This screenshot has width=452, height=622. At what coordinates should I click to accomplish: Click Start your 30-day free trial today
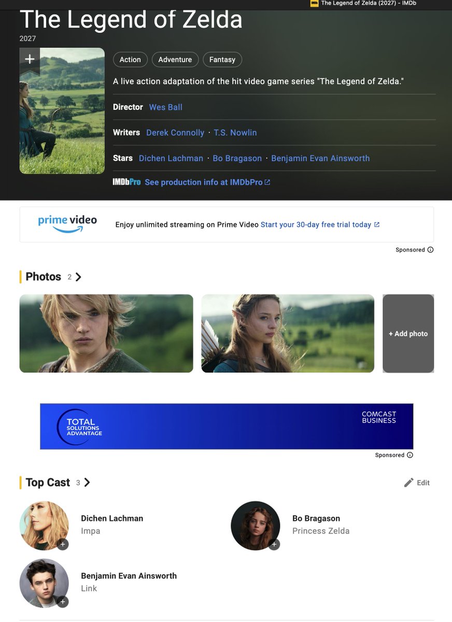(316, 224)
